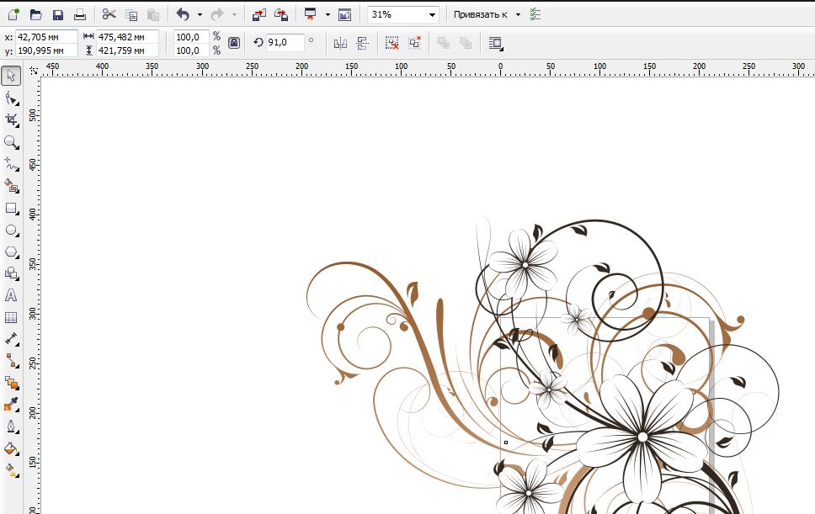Edit the object height field 421,759 мм
Screen dimensions: 815x514
pyautogui.click(x=127, y=50)
